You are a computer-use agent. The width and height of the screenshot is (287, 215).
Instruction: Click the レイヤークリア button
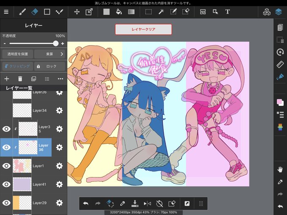[x=143, y=29]
